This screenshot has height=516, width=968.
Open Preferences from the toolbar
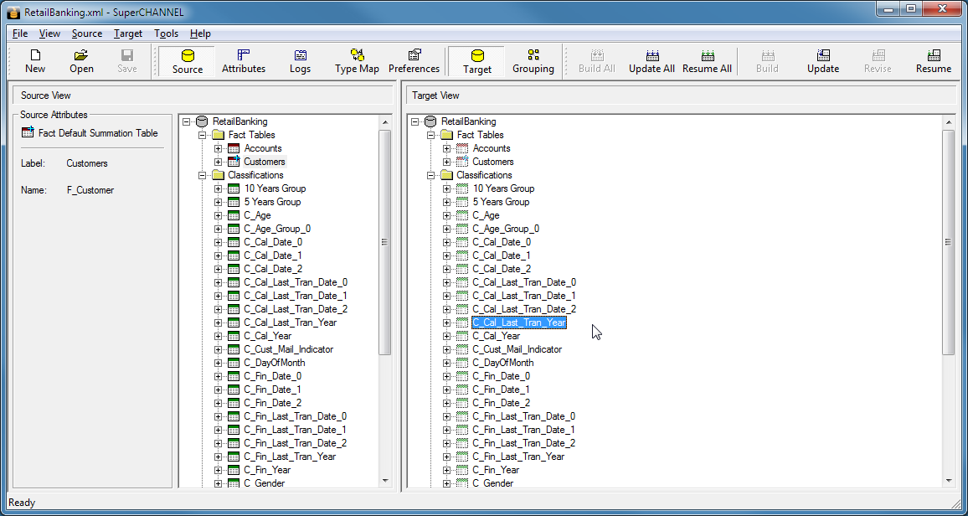click(x=414, y=61)
